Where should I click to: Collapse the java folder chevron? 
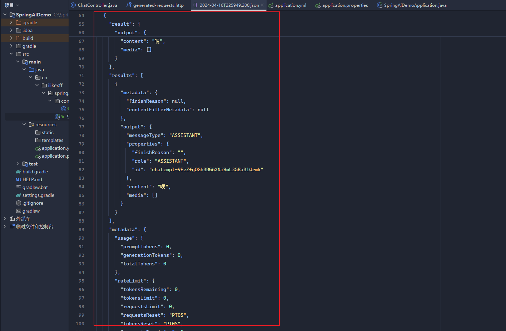pyautogui.click(x=24, y=70)
